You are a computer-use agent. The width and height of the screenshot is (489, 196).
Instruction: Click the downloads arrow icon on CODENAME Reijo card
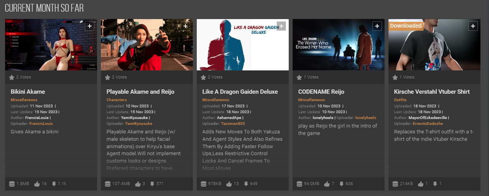click(x=341, y=184)
